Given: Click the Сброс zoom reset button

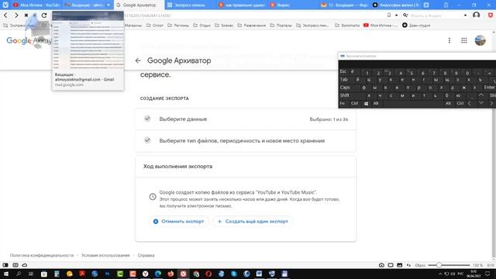Looking at the screenshot, I should (x=420, y=265).
